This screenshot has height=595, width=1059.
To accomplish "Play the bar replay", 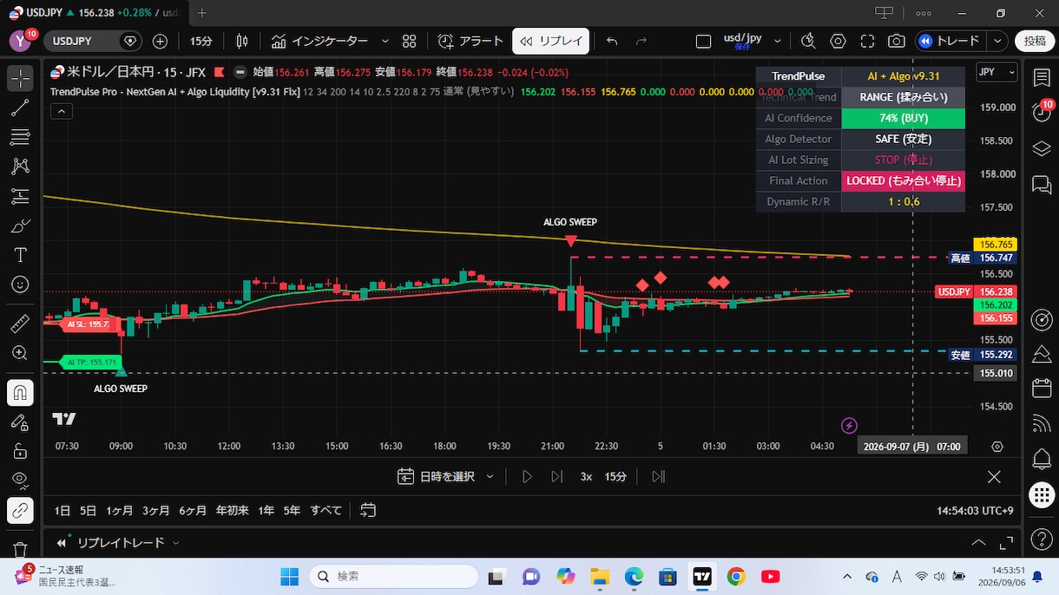I will [527, 476].
